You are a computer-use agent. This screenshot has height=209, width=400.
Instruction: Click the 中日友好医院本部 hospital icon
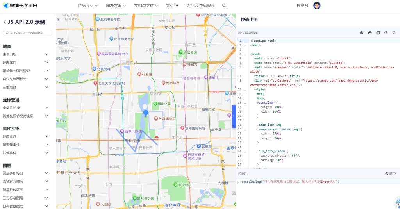coord(198,15)
